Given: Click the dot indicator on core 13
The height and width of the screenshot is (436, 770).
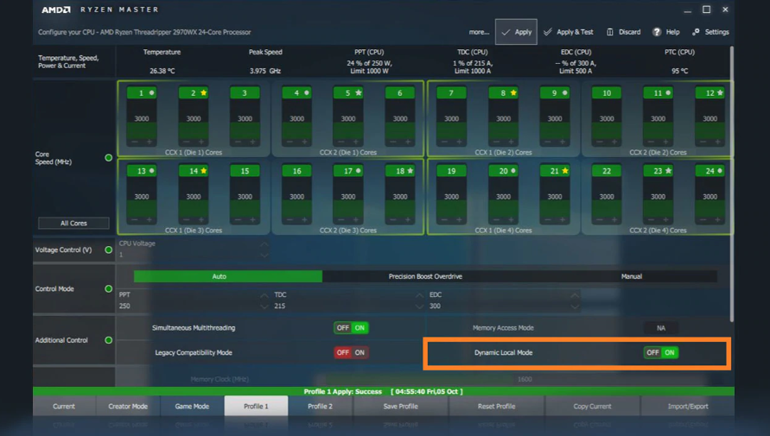Looking at the screenshot, I should tap(152, 171).
